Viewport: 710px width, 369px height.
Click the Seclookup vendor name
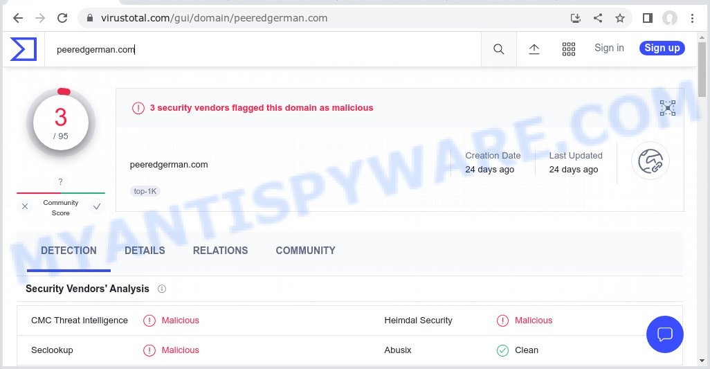pos(52,350)
